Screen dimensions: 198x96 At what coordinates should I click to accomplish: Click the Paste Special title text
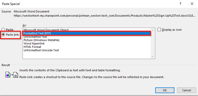pos(11,4)
